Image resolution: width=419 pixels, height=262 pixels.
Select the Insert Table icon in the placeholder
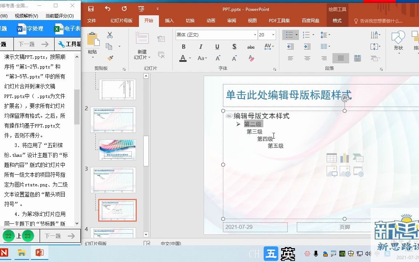pyautogui.click(x=332, y=158)
